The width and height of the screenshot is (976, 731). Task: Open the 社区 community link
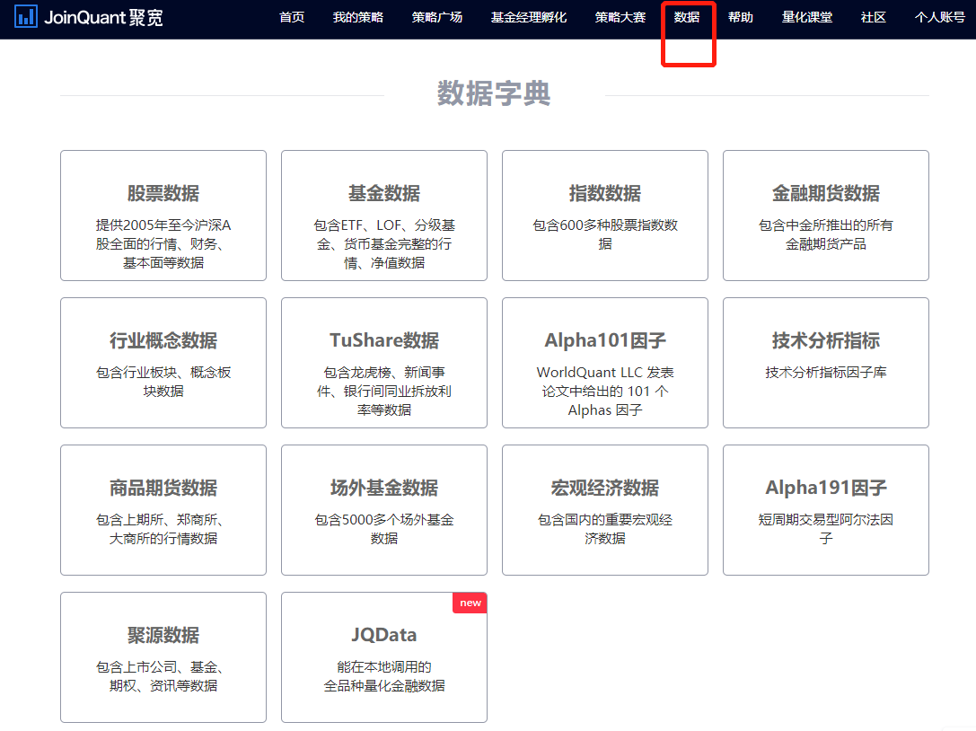[x=874, y=17]
